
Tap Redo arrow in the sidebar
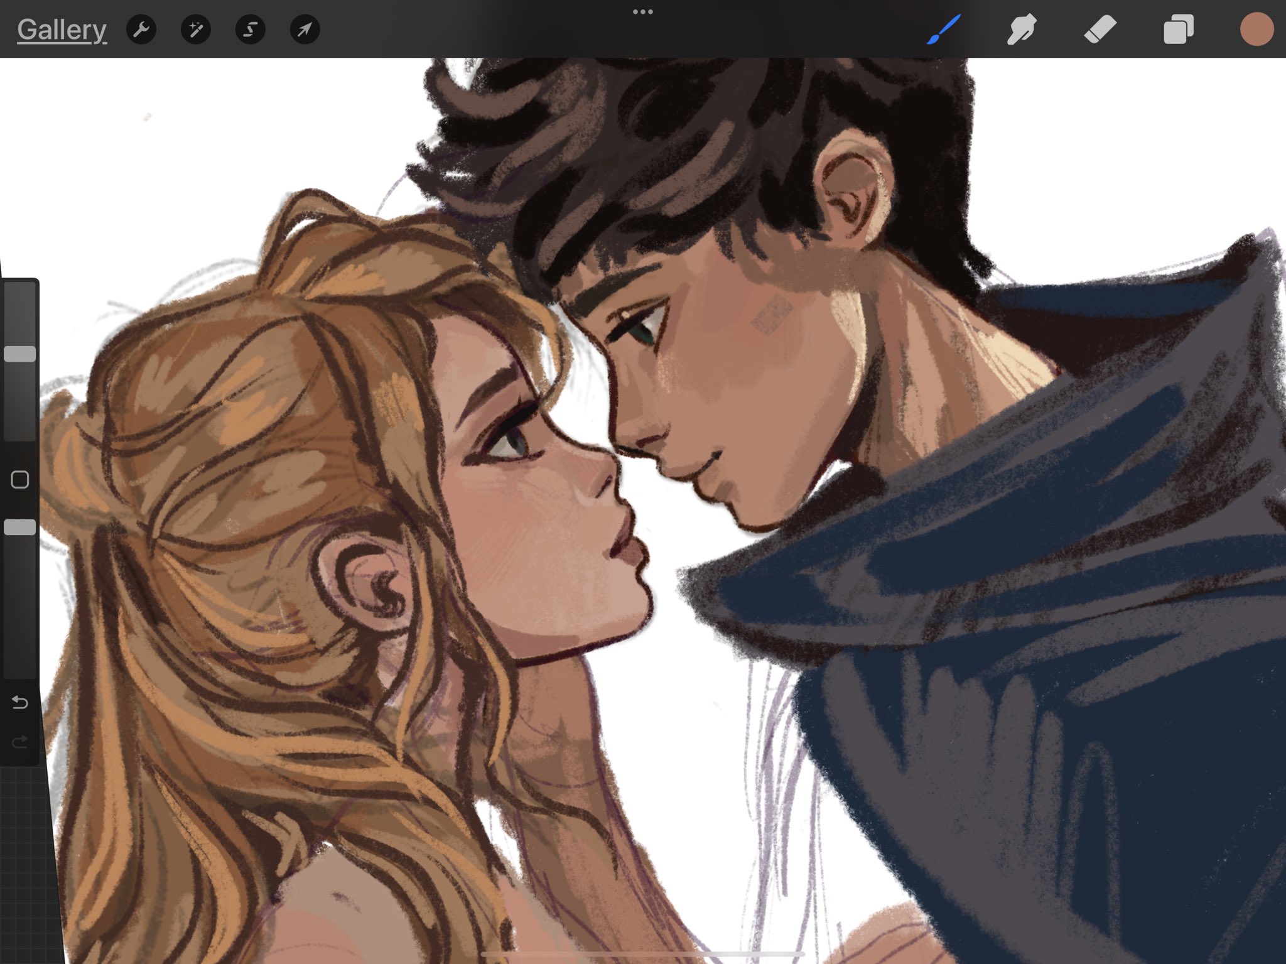pos(21,740)
